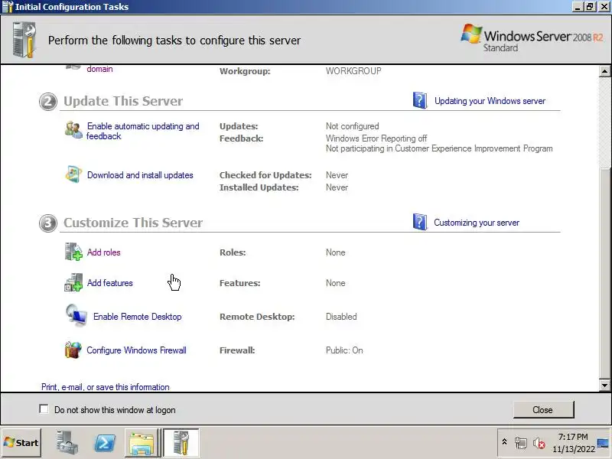Click the scrollbar down arrow
The width and height of the screenshot is (612, 459).
point(604,385)
